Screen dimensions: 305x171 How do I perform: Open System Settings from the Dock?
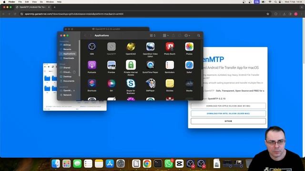click(x=121, y=163)
